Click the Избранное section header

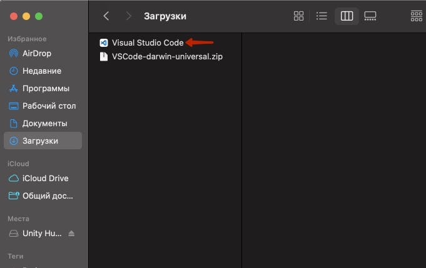(x=27, y=39)
